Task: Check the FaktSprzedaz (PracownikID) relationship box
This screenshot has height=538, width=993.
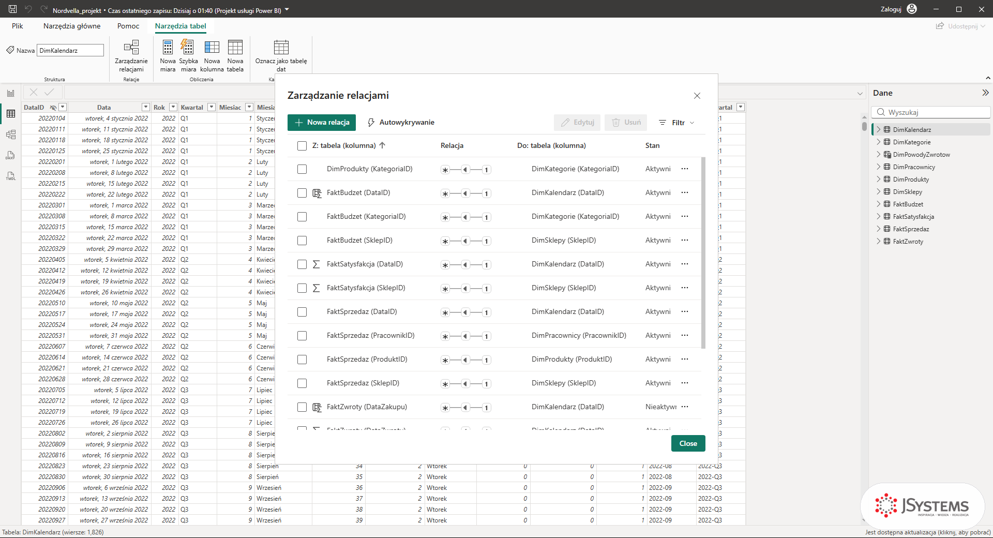Action: 302,336
